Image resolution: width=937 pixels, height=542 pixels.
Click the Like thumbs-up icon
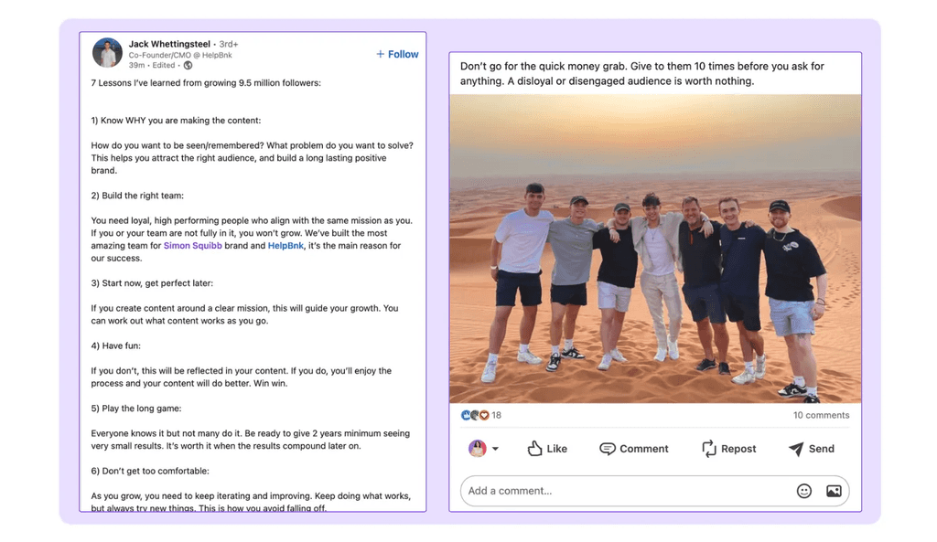[535, 448]
